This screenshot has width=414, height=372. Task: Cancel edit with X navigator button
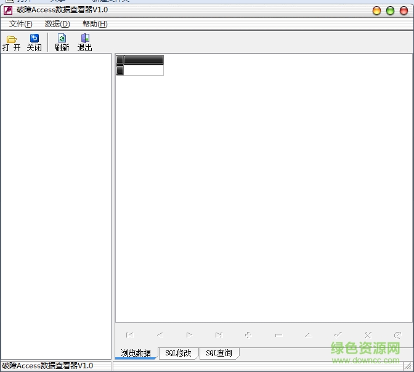(x=368, y=335)
